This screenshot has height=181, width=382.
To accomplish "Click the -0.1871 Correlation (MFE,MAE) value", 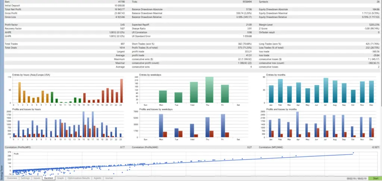I will [376, 147].
